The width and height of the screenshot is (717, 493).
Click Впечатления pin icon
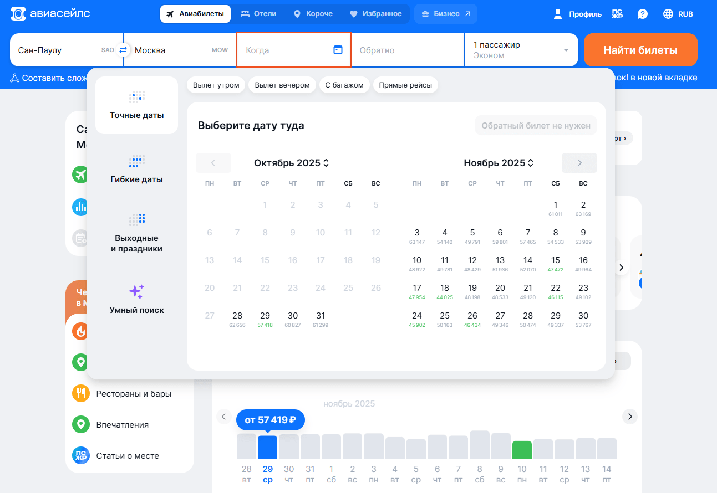click(x=81, y=424)
